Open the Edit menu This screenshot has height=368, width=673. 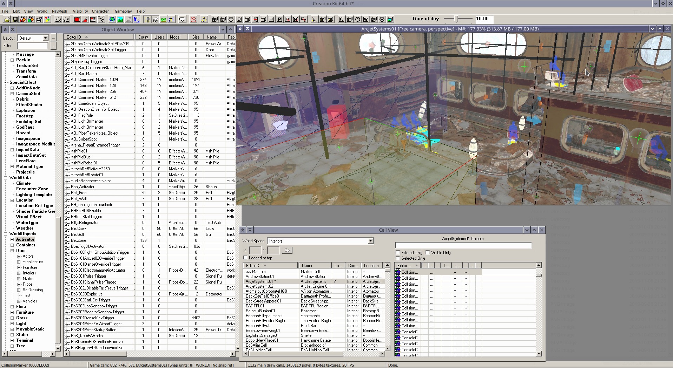(16, 11)
